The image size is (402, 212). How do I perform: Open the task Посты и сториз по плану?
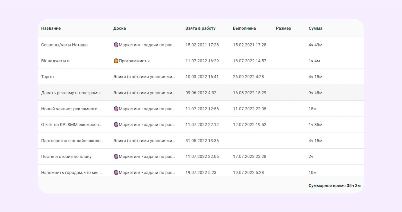pyautogui.click(x=66, y=156)
